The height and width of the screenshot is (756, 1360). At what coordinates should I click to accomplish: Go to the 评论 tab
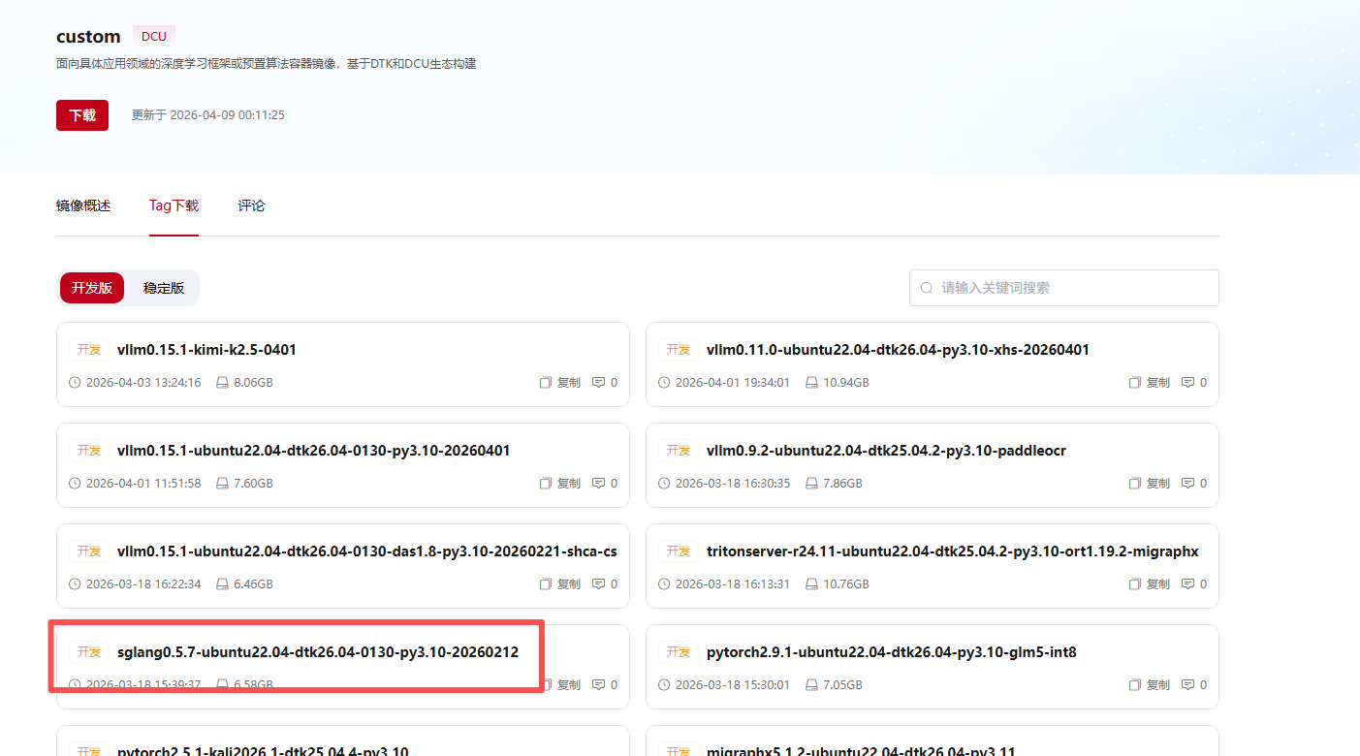pos(251,205)
